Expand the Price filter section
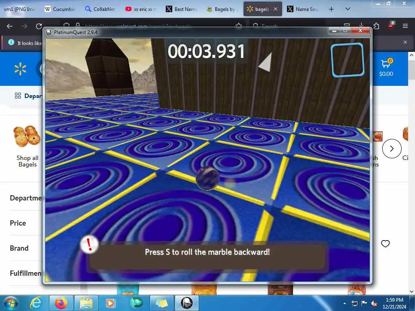This screenshot has width=415, height=311. pos(18,223)
